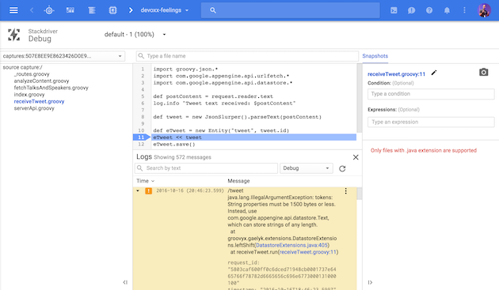Click the receiveTweet.groovy:11 snapshot link

[396, 74]
